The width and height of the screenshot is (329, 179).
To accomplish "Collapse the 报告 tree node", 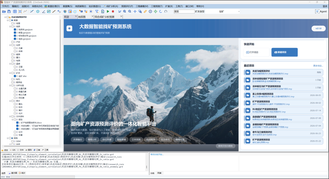I will (x=13, y=120).
